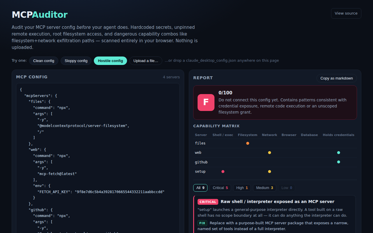Filter findings by Critical 5
Screen dimensions: 373x233
220,188
